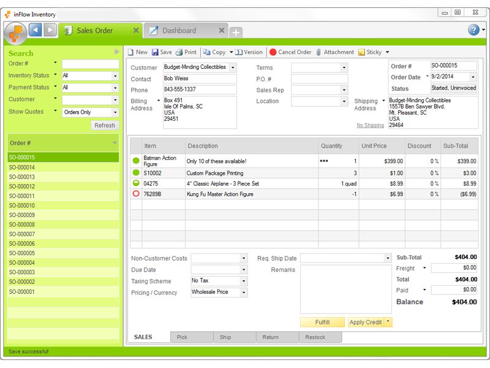Open the Taxing Scheme dropdown

point(243,281)
